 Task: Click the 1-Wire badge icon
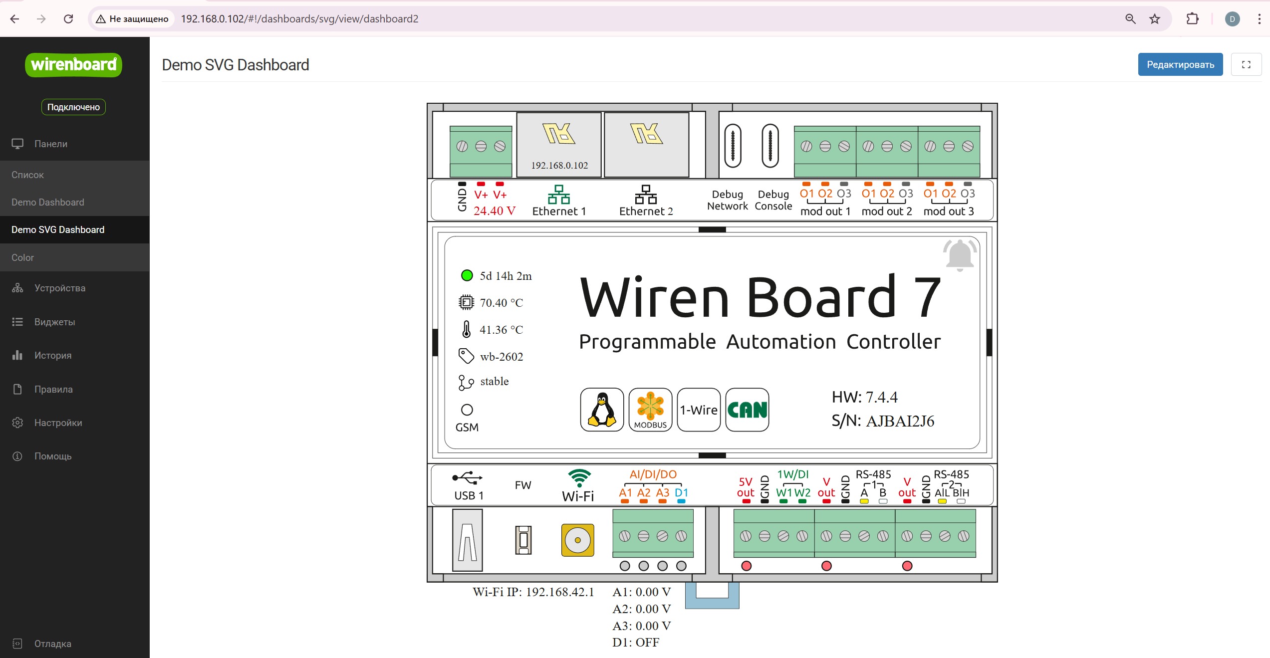pyautogui.click(x=699, y=410)
